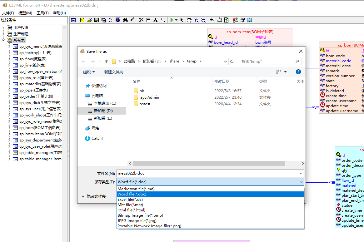
Task: Select sp_bom(BOM主信息表) tree item
Action: (40, 128)
